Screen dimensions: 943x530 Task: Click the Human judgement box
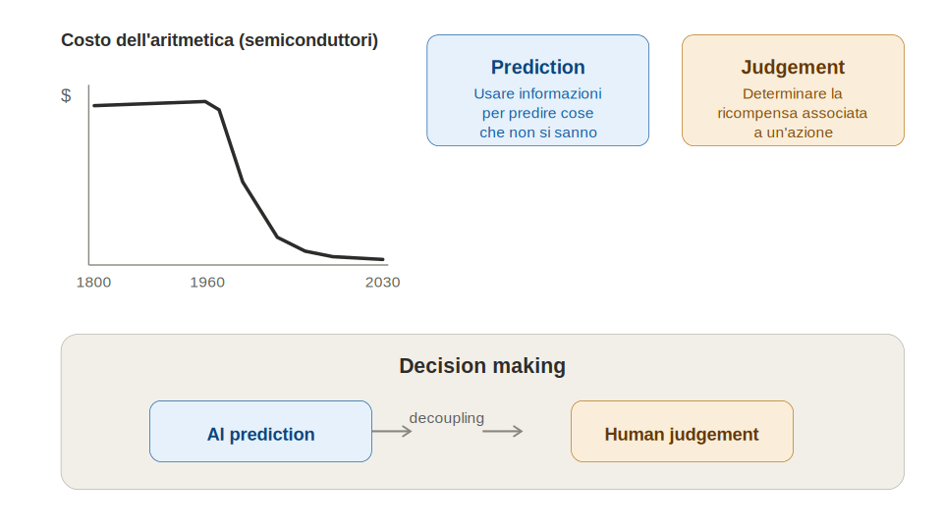682,432
